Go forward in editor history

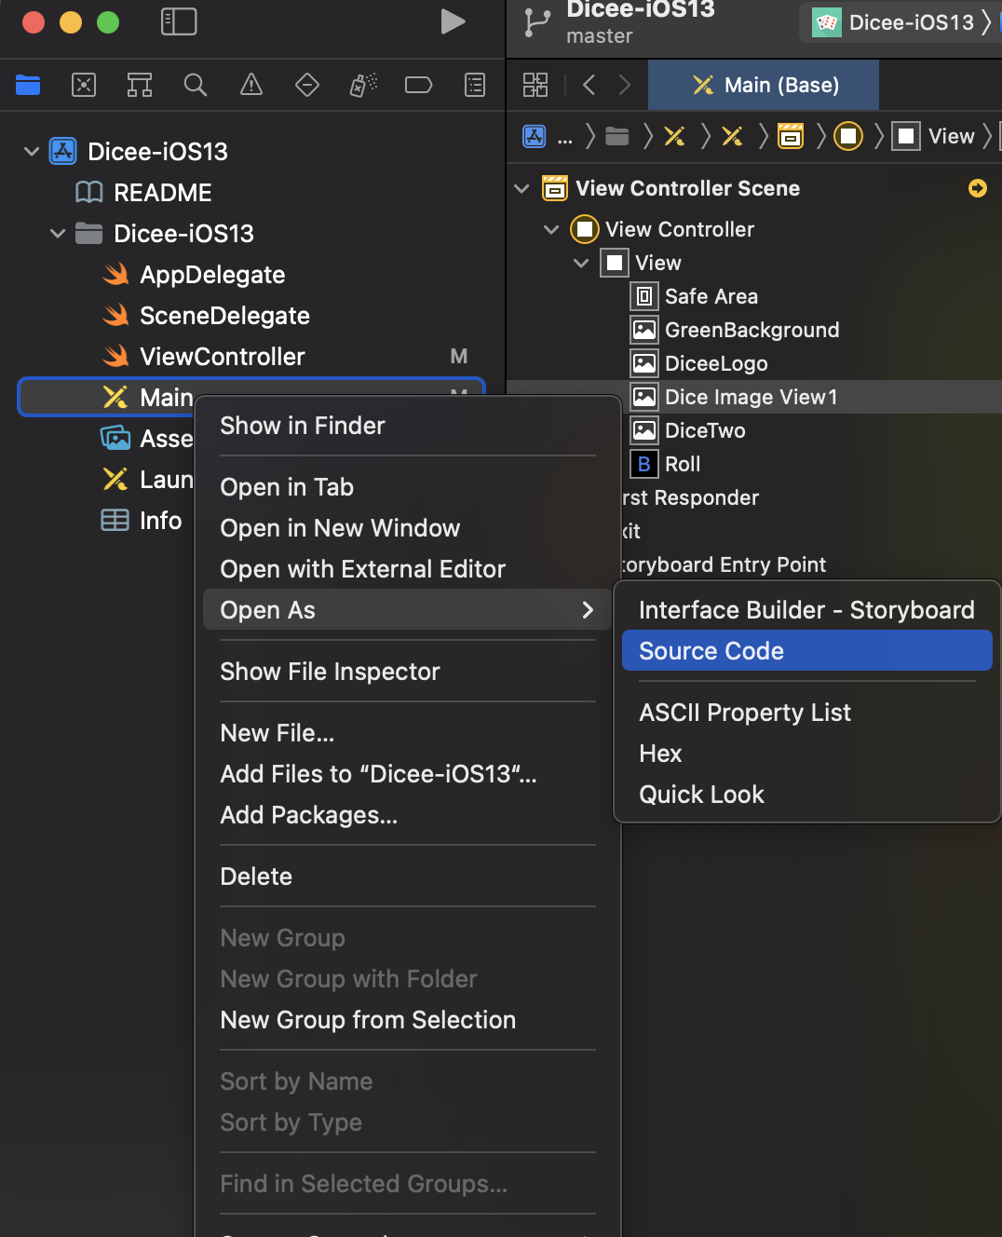[x=625, y=85]
